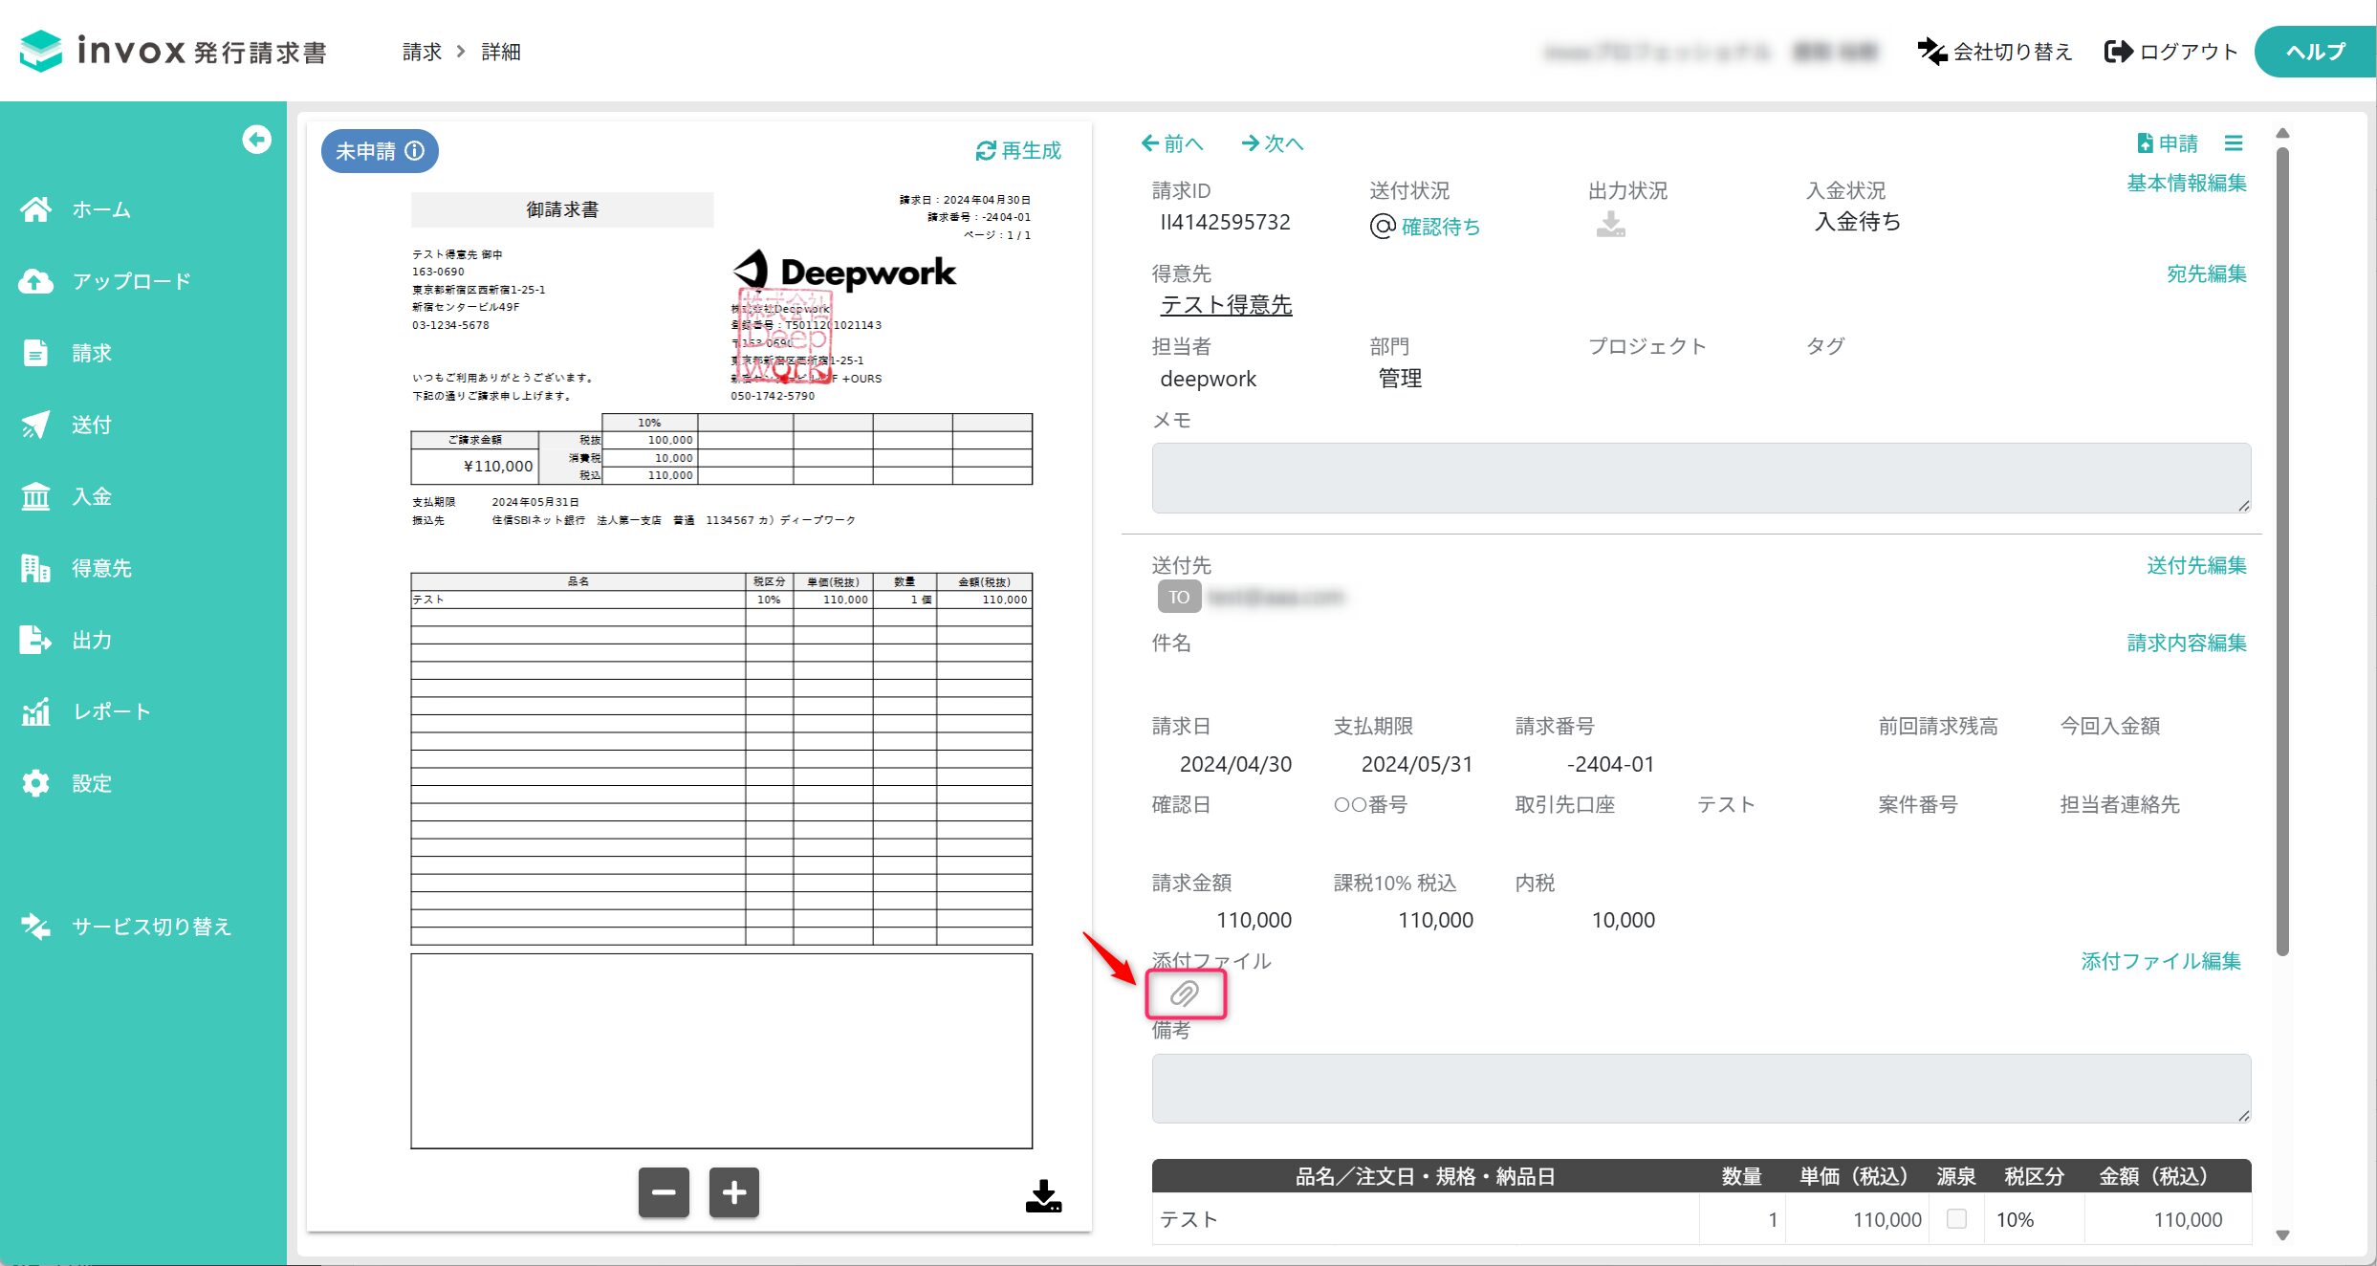Click the 出力 sidebar icon
Screen dimensions: 2377x1266
(x=35, y=640)
